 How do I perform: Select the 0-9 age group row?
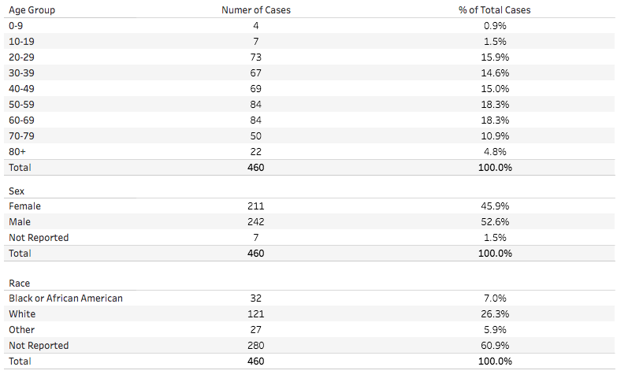(309, 25)
